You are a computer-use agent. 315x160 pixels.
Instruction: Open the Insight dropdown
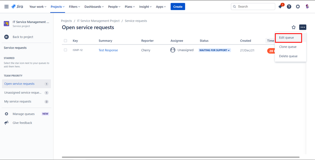click(x=146, y=7)
